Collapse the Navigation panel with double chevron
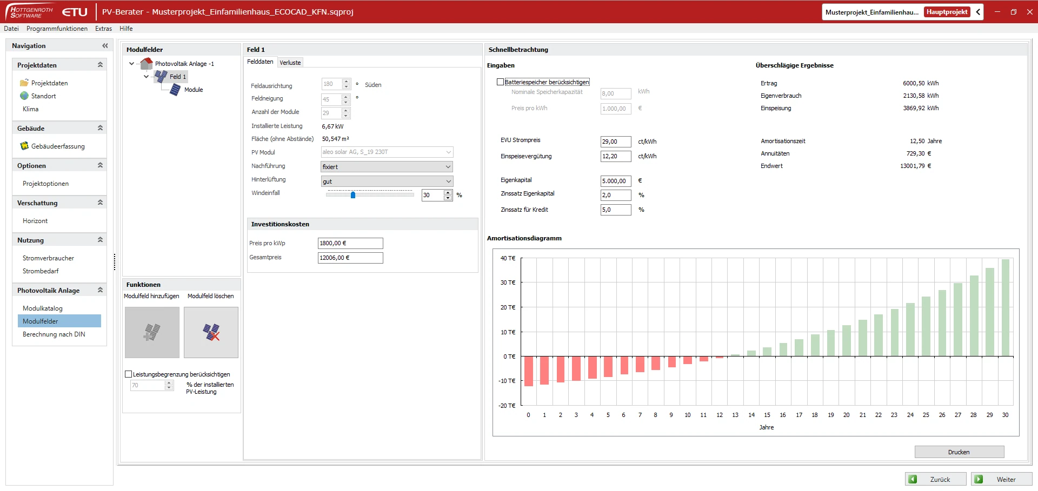This screenshot has height=491, width=1038. (x=105, y=46)
